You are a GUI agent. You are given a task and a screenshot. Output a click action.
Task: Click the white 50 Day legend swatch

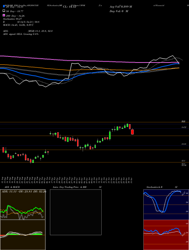(x=4, y=11)
